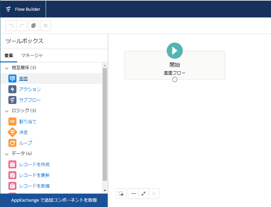Click the 開始 label on canvas
The width and height of the screenshot is (271, 207).
pyautogui.click(x=175, y=65)
